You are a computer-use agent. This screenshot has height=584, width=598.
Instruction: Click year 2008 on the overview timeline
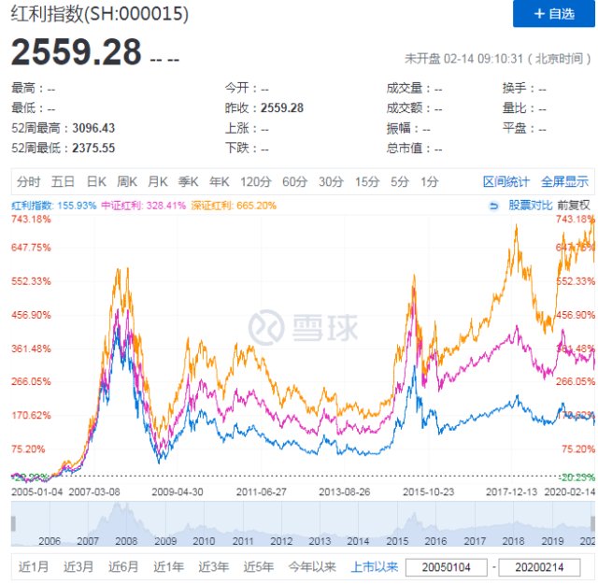(126, 540)
